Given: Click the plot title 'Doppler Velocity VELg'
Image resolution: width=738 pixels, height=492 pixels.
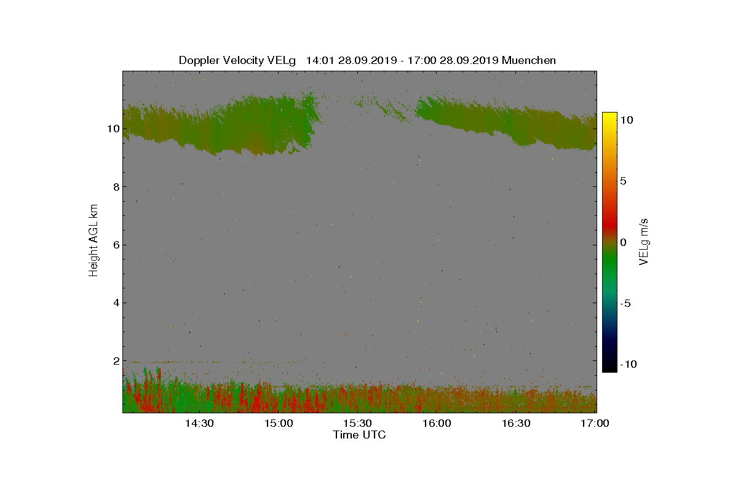Looking at the screenshot, I should (x=237, y=60).
